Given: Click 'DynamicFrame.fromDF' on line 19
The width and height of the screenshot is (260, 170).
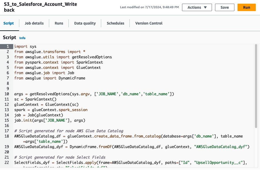Looking at the screenshot, I should coord(91,147).
